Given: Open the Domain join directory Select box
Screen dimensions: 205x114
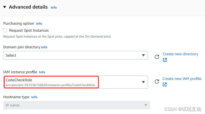Looking at the screenshot, I should 76,55.
